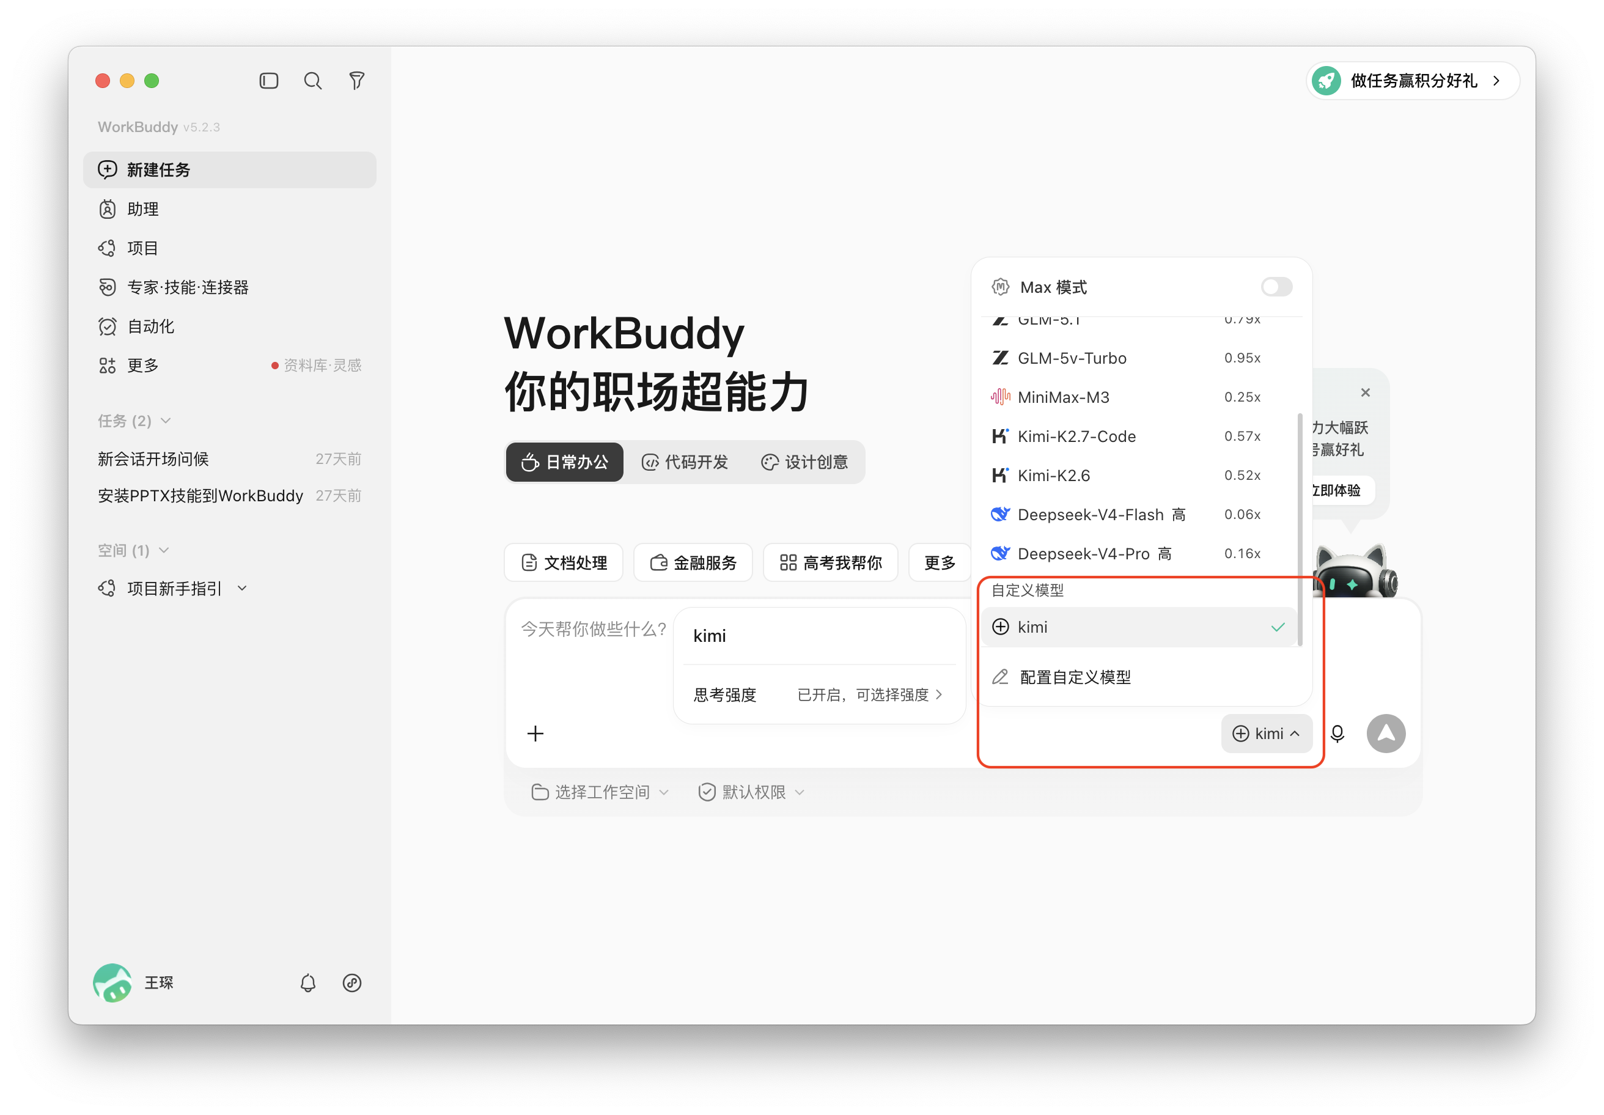Click the partially visible GLM-5.1 model
1604x1115 pixels.
[1140, 322]
